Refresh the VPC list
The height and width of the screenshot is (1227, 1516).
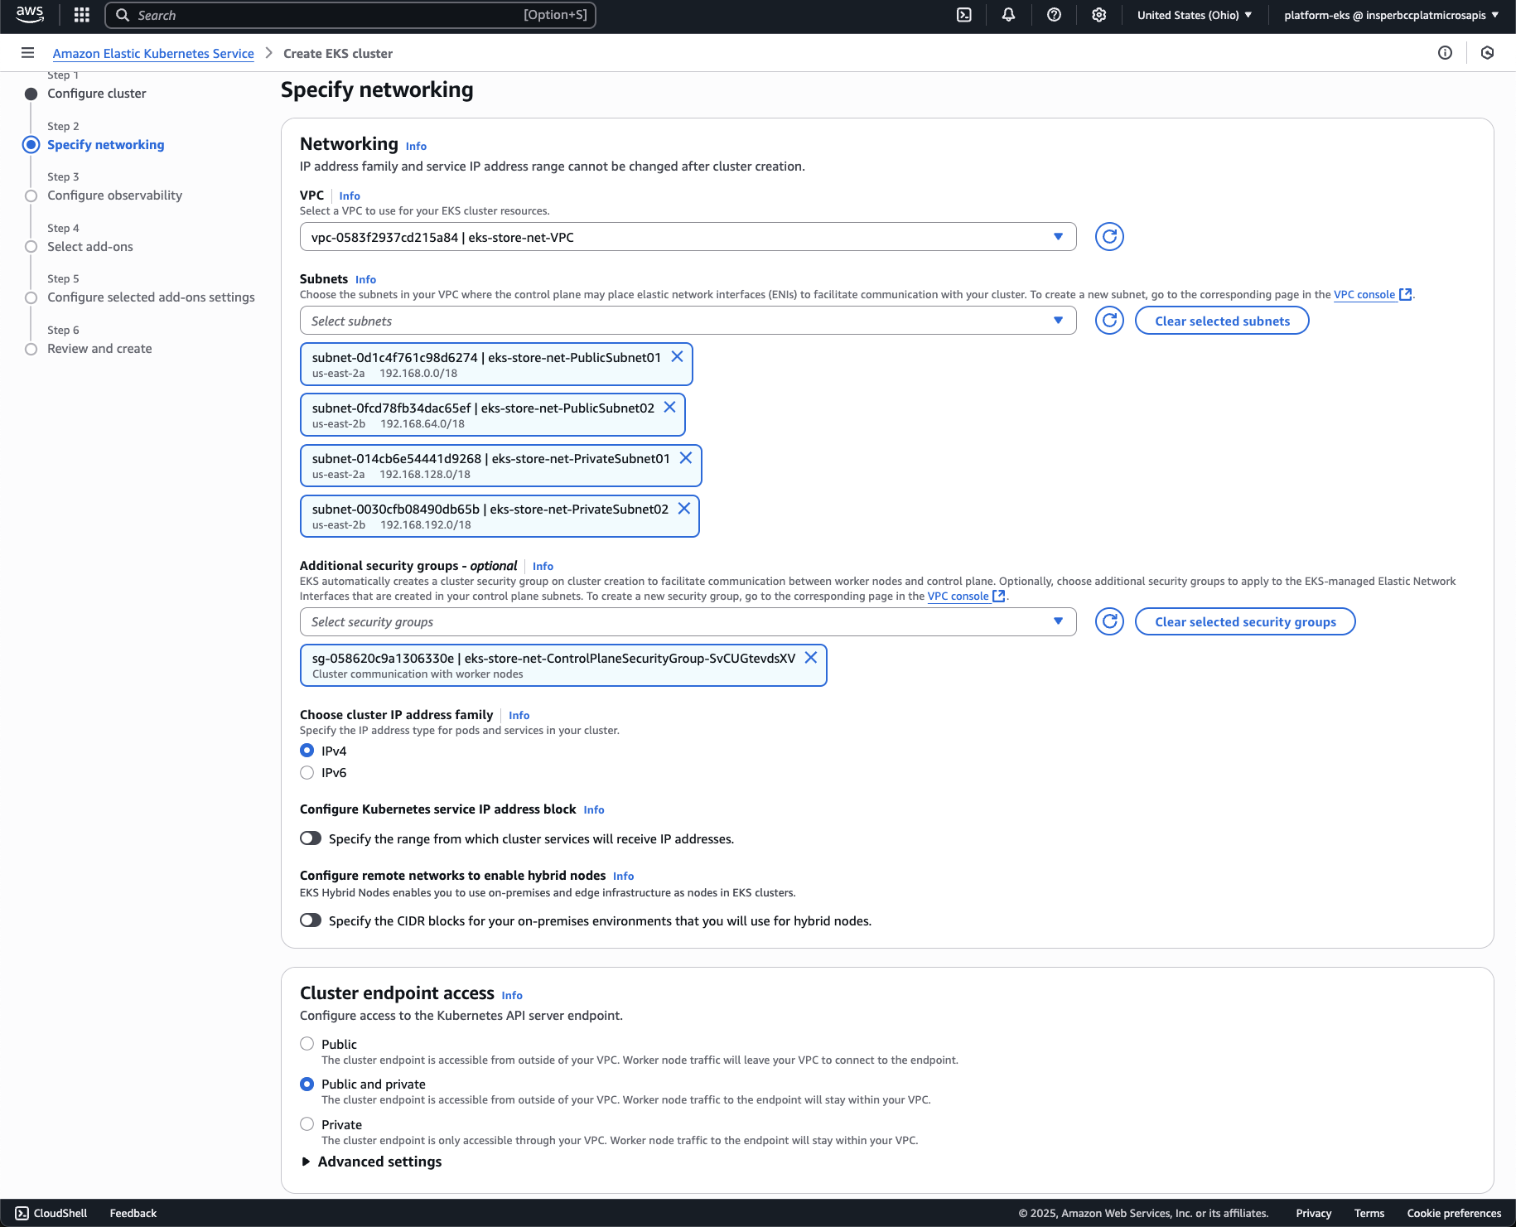click(1109, 237)
